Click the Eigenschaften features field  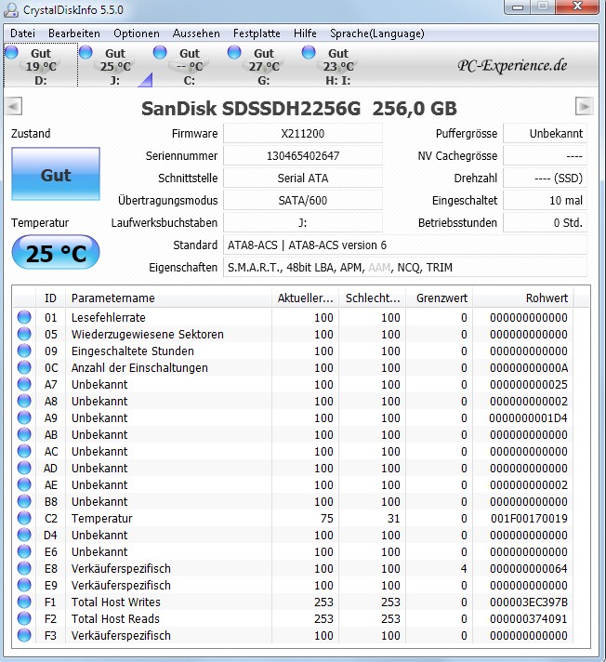click(x=404, y=267)
